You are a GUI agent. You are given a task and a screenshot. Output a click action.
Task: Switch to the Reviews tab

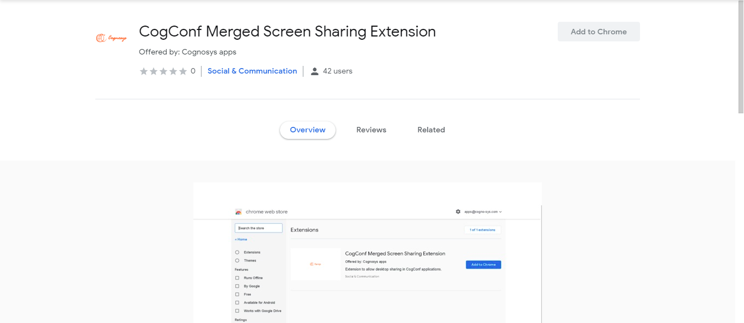click(x=371, y=130)
